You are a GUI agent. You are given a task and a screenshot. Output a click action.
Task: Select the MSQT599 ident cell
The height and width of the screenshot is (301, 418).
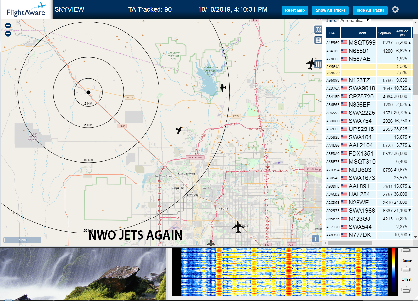point(362,42)
